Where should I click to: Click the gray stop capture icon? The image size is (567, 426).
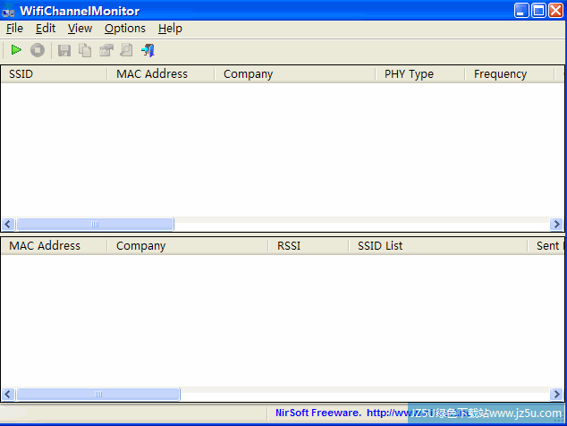(38, 51)
